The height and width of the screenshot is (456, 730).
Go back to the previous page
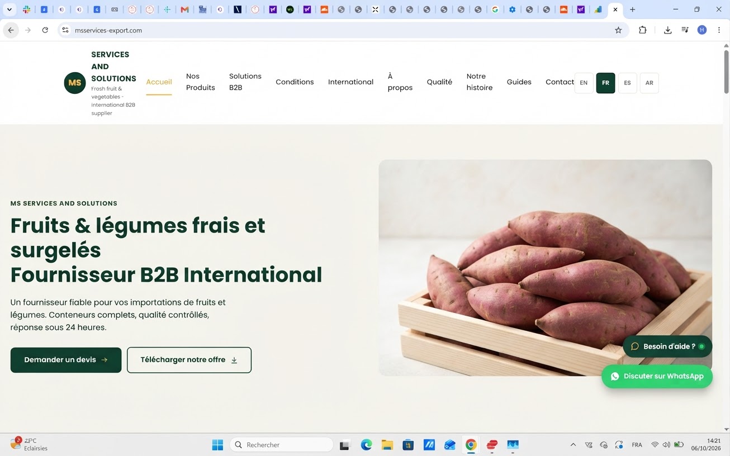click(11, 30)
